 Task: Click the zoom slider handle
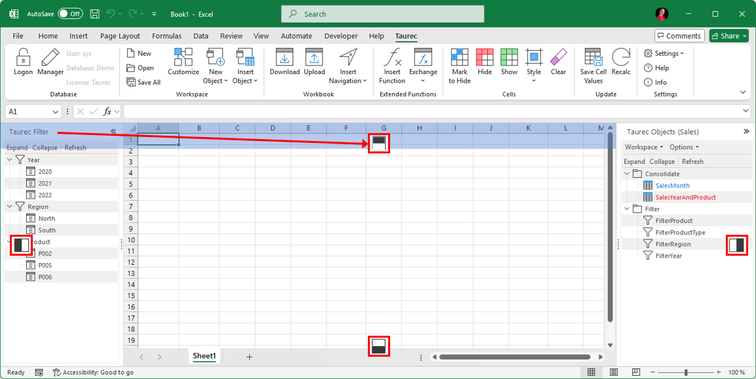tap(686, 372)
